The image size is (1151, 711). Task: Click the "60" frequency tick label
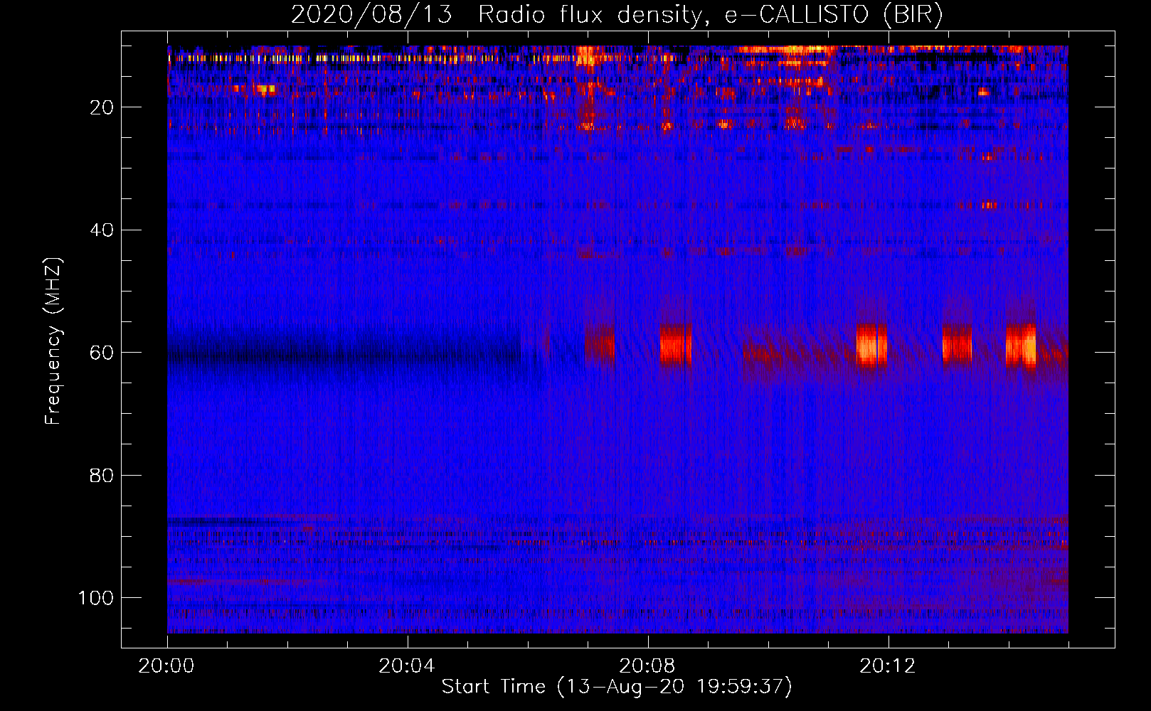[102, 353]
